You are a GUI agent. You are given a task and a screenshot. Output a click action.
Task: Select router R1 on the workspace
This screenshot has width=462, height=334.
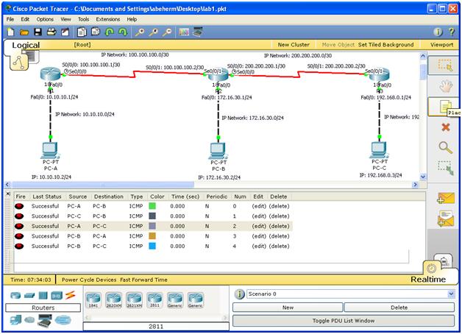click(x=50, y=74)
